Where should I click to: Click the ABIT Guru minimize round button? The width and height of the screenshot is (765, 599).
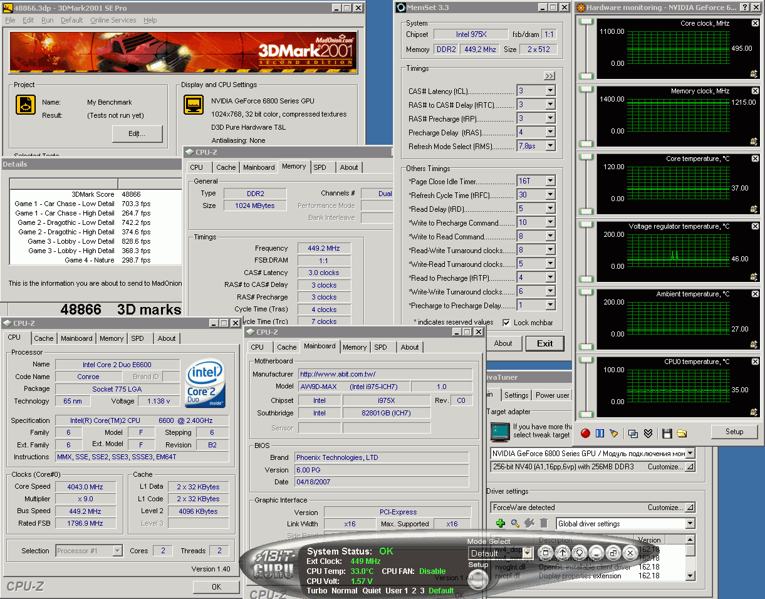(x=596, y=553)
